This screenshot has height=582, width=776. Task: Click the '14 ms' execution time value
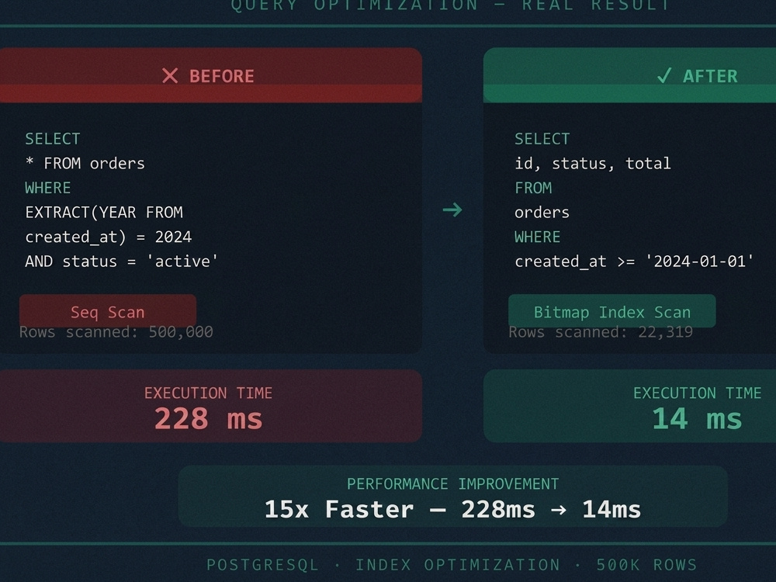click(698, 419)
